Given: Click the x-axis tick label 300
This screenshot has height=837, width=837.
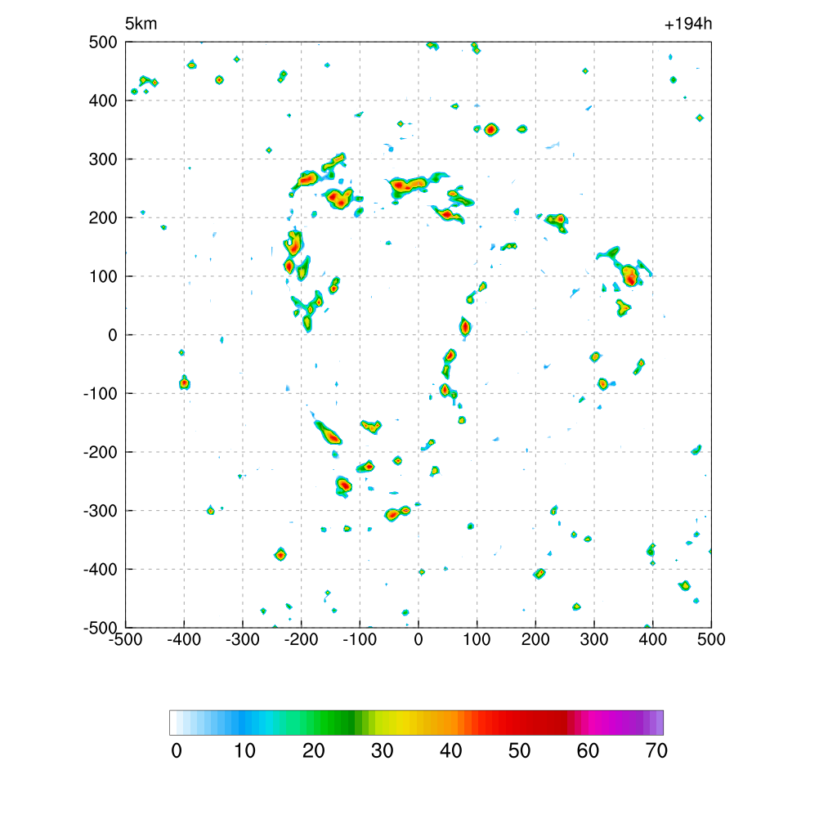Looking at the screenshot, I should point(594,639).
